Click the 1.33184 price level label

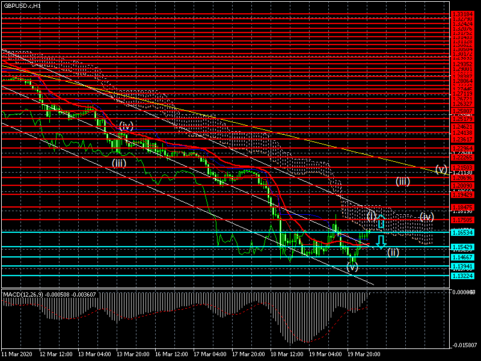click(x=463, y=14)
